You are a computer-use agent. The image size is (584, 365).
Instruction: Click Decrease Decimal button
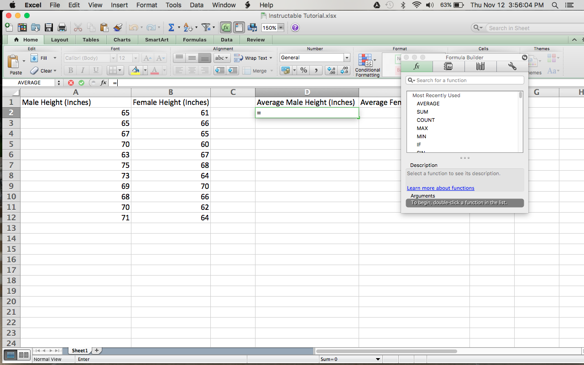coord(344,70)
